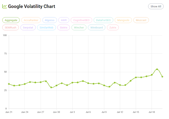
Task: Show the Serpstat series
Action: pos(28,27)
